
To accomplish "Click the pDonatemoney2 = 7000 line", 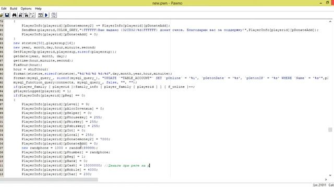I will pos(66,139).
